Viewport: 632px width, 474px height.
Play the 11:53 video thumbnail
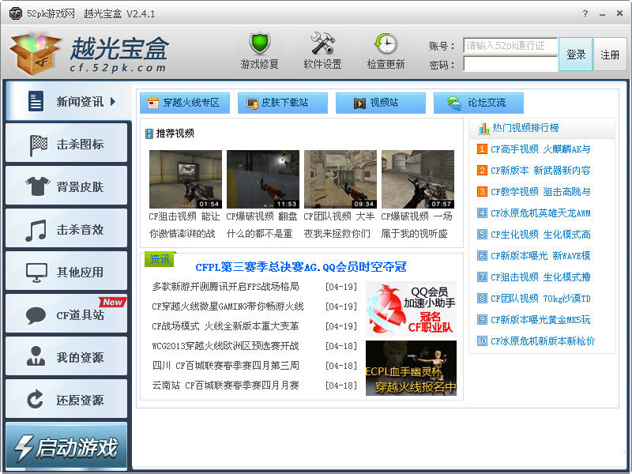263,179
